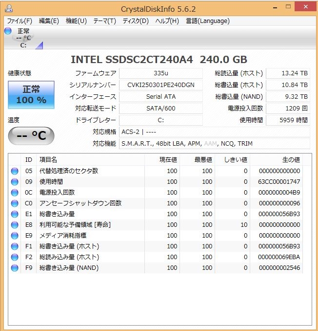Viewport: 318px width, 331px height.
Task: Click the status orb beside 使用時間 row
Action: pyautogui.click(x=14, y=182)
